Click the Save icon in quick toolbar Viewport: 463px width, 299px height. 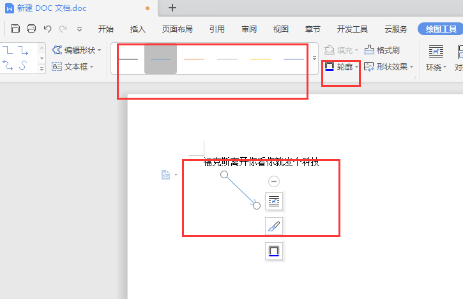point(15,29)
